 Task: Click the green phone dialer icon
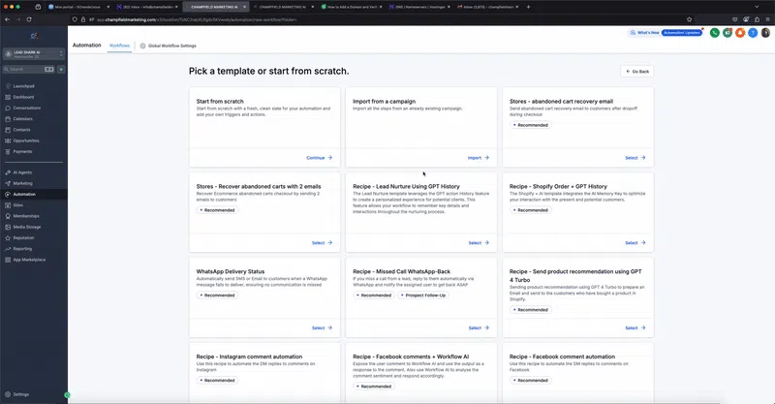(x=714, y=33)
